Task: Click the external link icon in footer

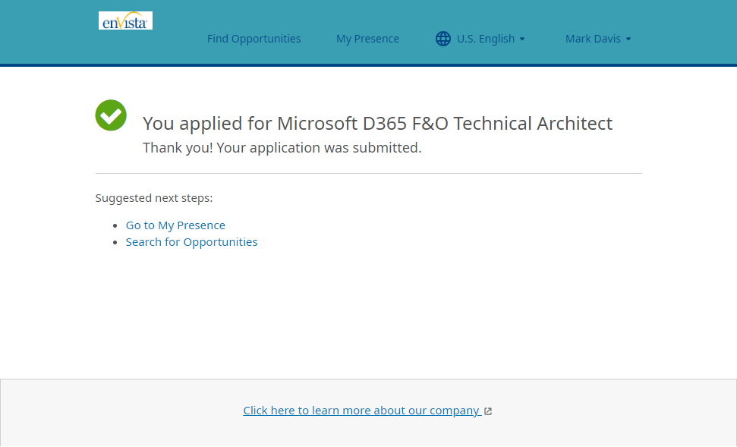Action: 488,411
